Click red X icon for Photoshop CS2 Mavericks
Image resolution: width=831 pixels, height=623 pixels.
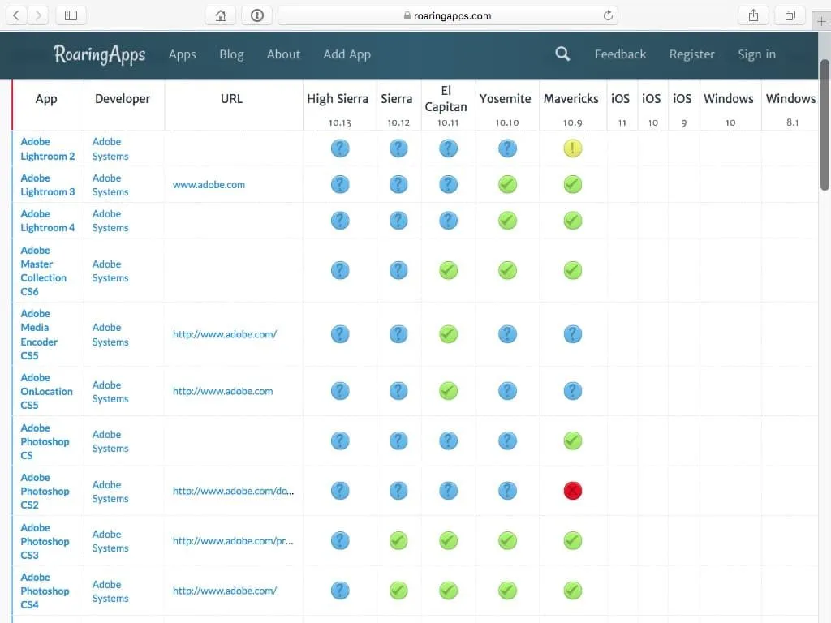pyautogui.click(x=573, y=491)
